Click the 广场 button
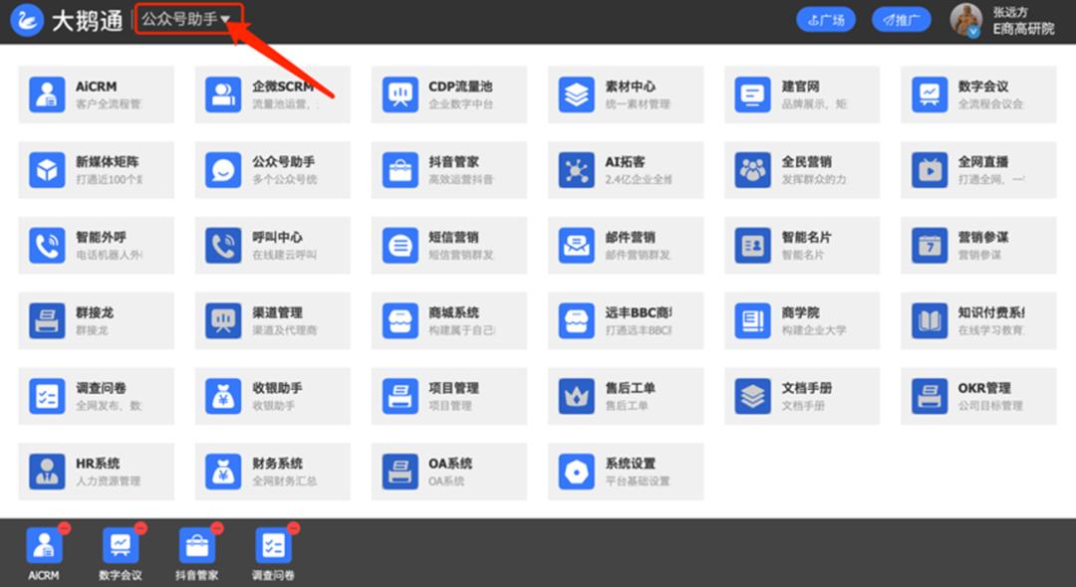Screen dimensions: 1076x587 (x=826, y=18)
